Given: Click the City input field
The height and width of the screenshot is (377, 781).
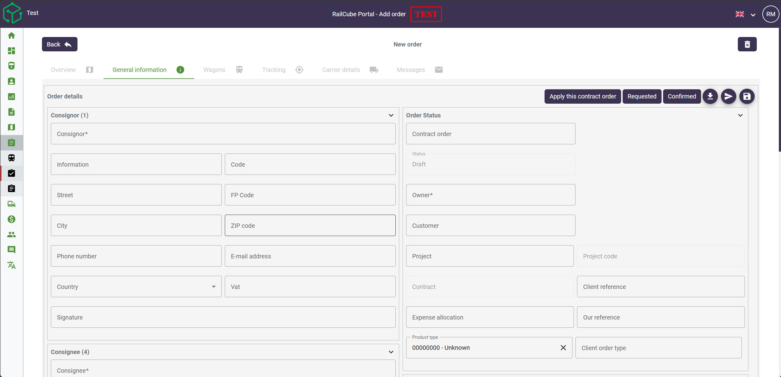Looking at the screenshot, I should 136,225.
